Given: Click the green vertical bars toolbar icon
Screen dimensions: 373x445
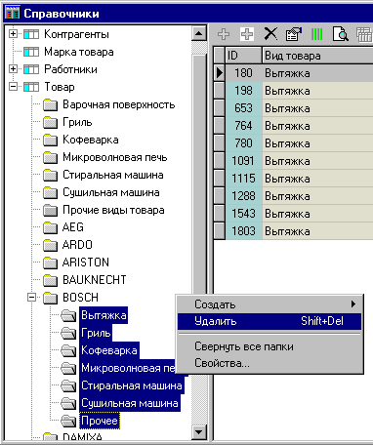Looking at the screenshot, I should click(x=316, y=34).
